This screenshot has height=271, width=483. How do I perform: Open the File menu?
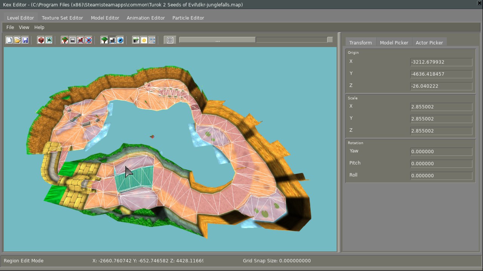pyautogui.click(x=10, y=27)
